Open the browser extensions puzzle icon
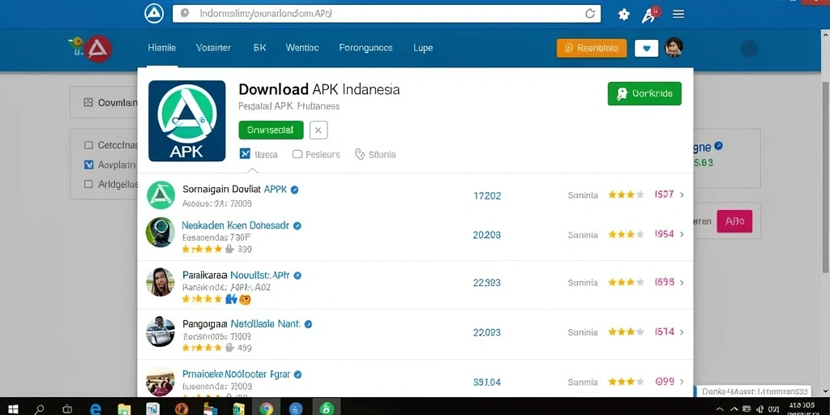The height and width of the screenshot is (415, 830). pyautogui.click(x=624, y=15)
